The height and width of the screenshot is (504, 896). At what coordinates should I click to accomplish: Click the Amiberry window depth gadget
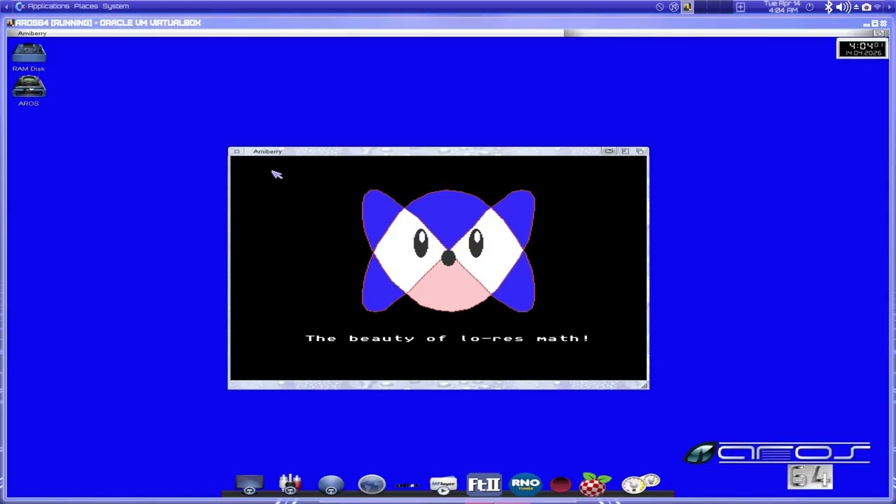(640, 151)
